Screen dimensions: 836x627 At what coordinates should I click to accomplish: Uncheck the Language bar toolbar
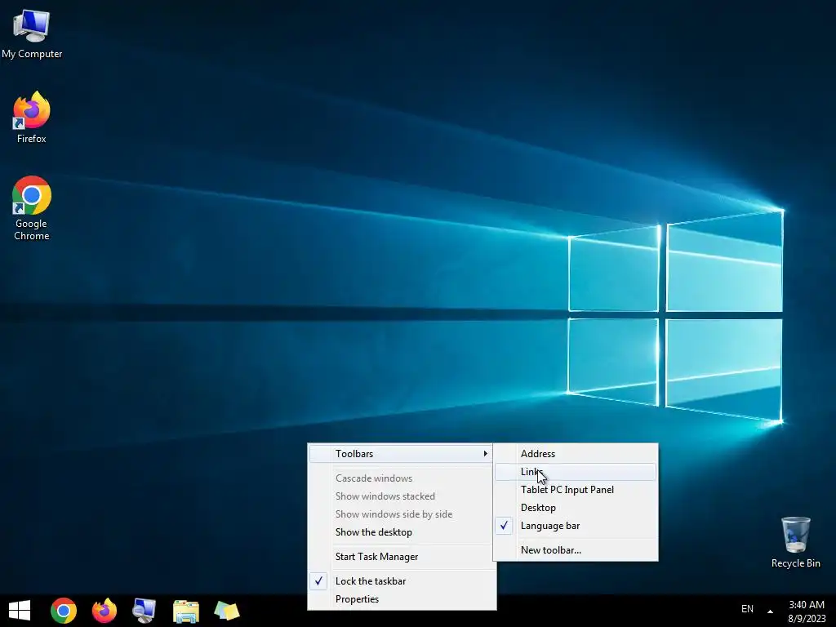576,526
